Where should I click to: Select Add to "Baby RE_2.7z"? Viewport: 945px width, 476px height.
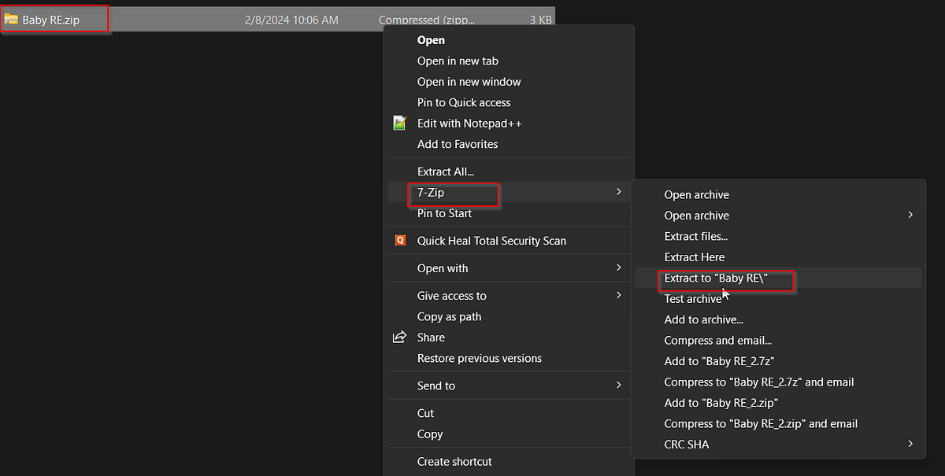click(x=720, y=361)
